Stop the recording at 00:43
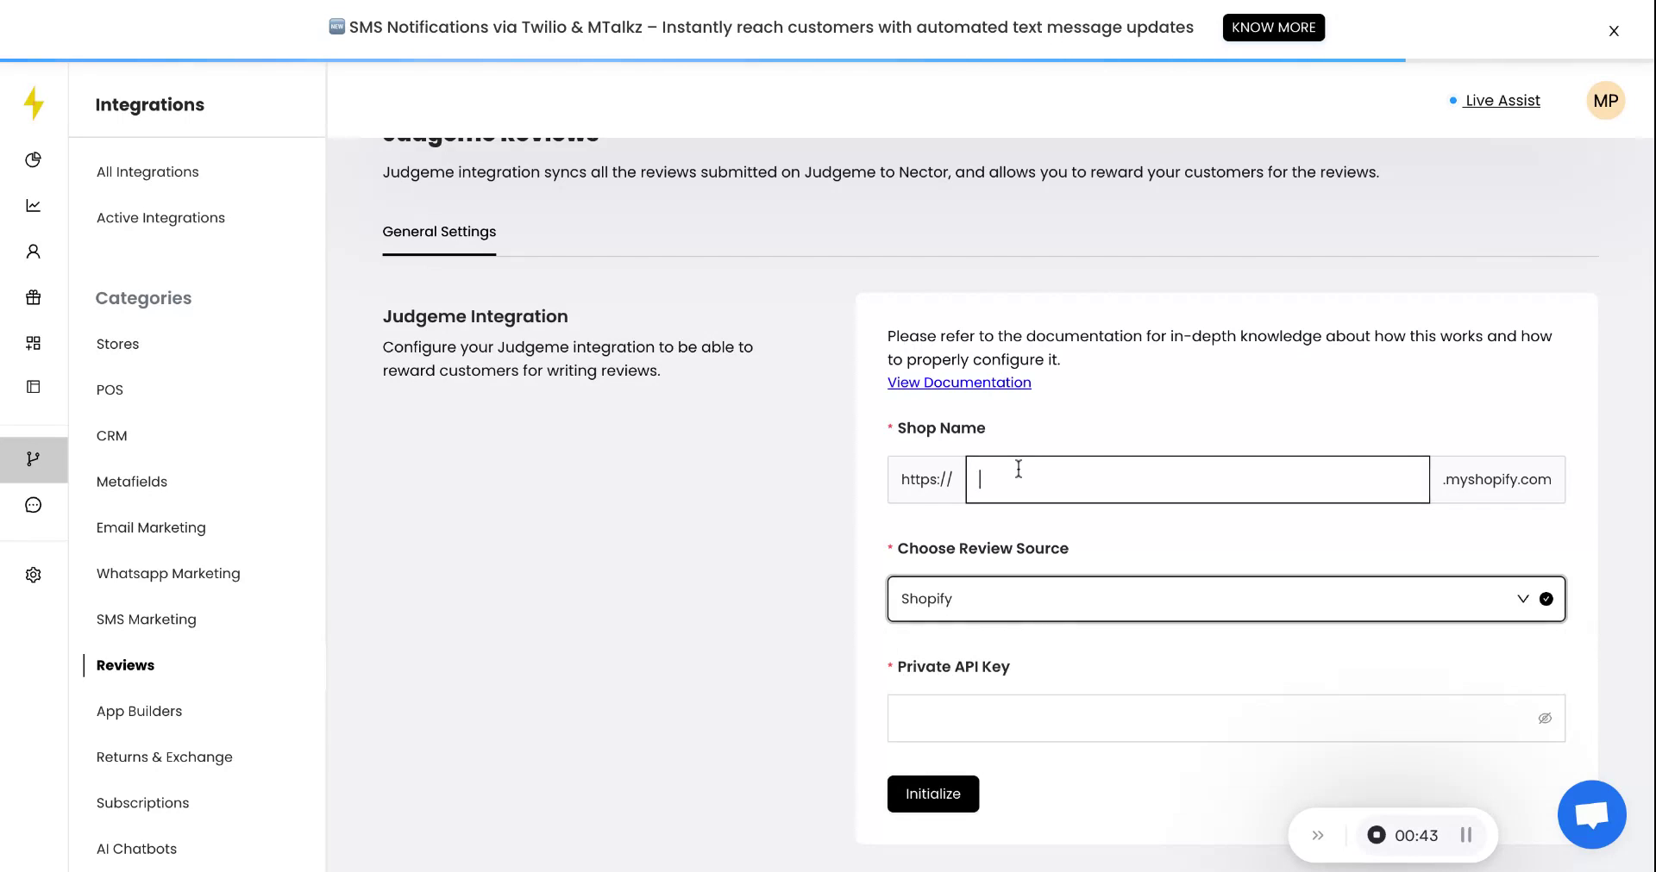The height and width of the screenshot is (872, 1656). (1377, 835)
